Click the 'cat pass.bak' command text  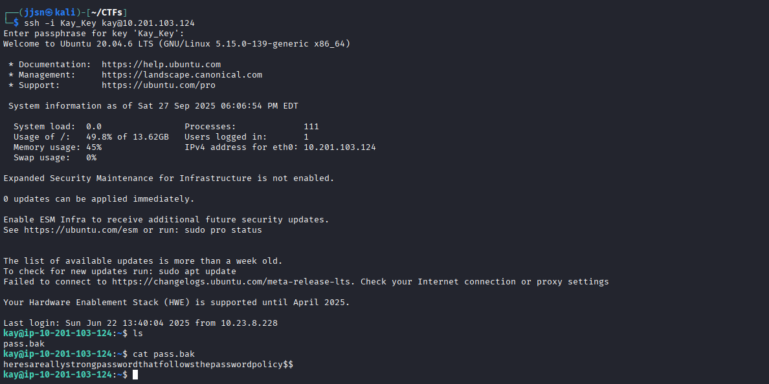(164, 354)
